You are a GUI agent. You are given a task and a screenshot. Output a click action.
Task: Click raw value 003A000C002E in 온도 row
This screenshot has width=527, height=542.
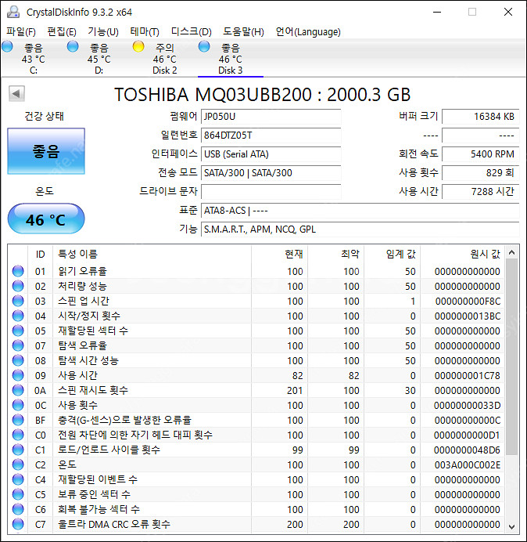point(468,464)
